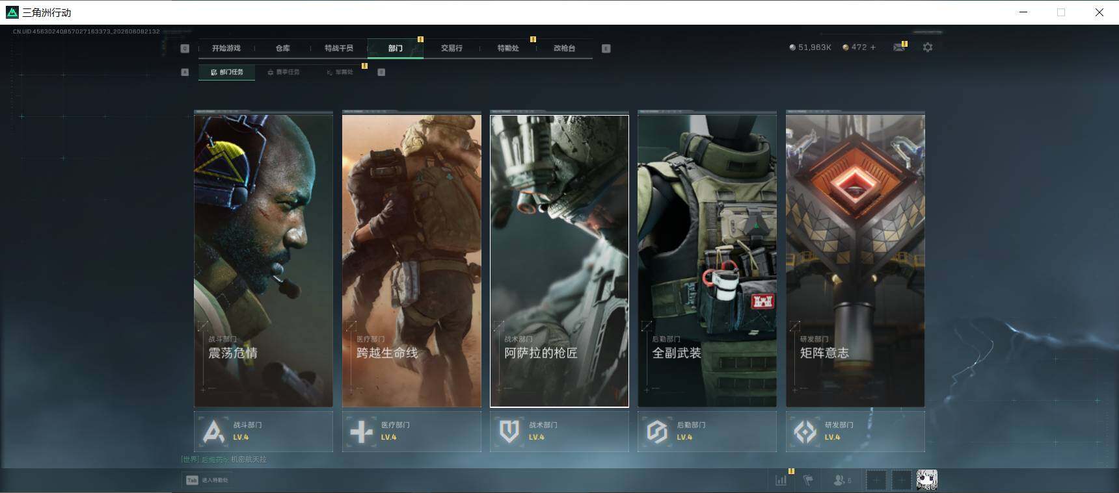Click the combat department A-shaped emblem
The width and height of the screenshot is (1119, 493).
coord(213,431)
